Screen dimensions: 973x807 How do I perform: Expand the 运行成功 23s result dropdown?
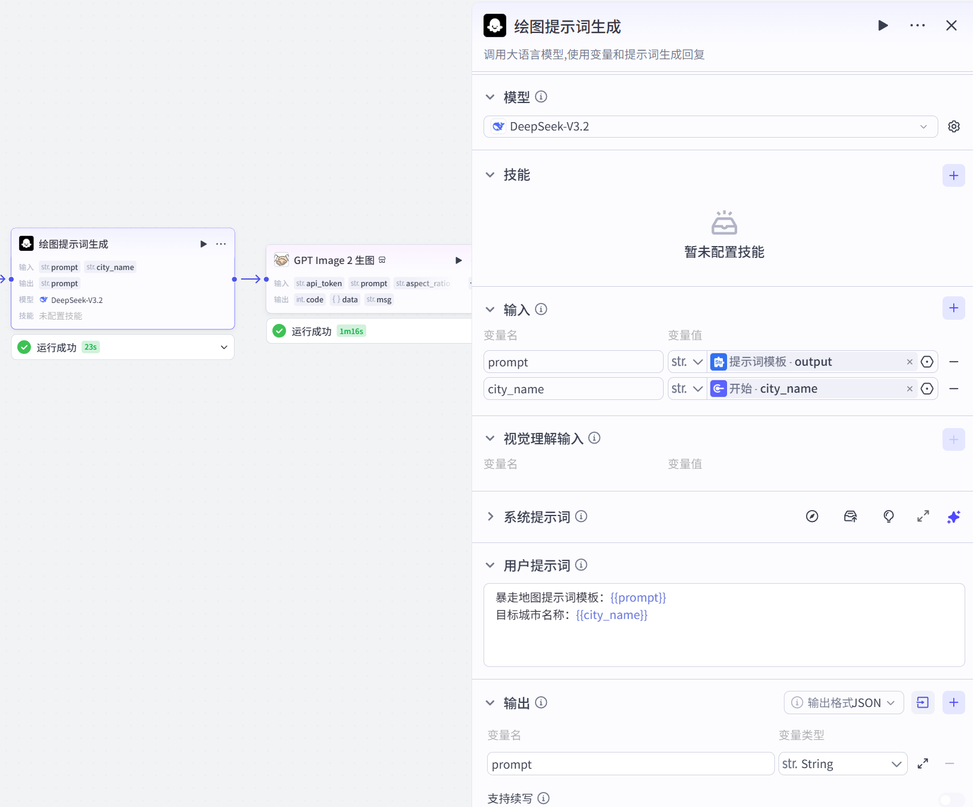[x=224, y=347]
